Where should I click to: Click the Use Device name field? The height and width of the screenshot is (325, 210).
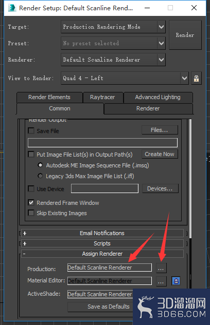(x=104, y=188)
